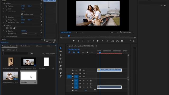169x95 pixels.
Task: Click the Mark In button
Action: [x=79, y=41]
